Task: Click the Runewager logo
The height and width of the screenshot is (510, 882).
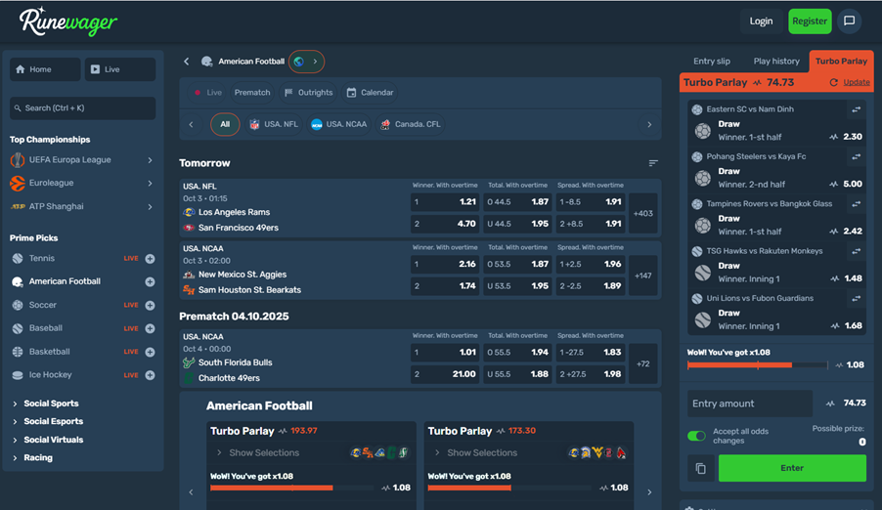Action: tap(68, 21)
